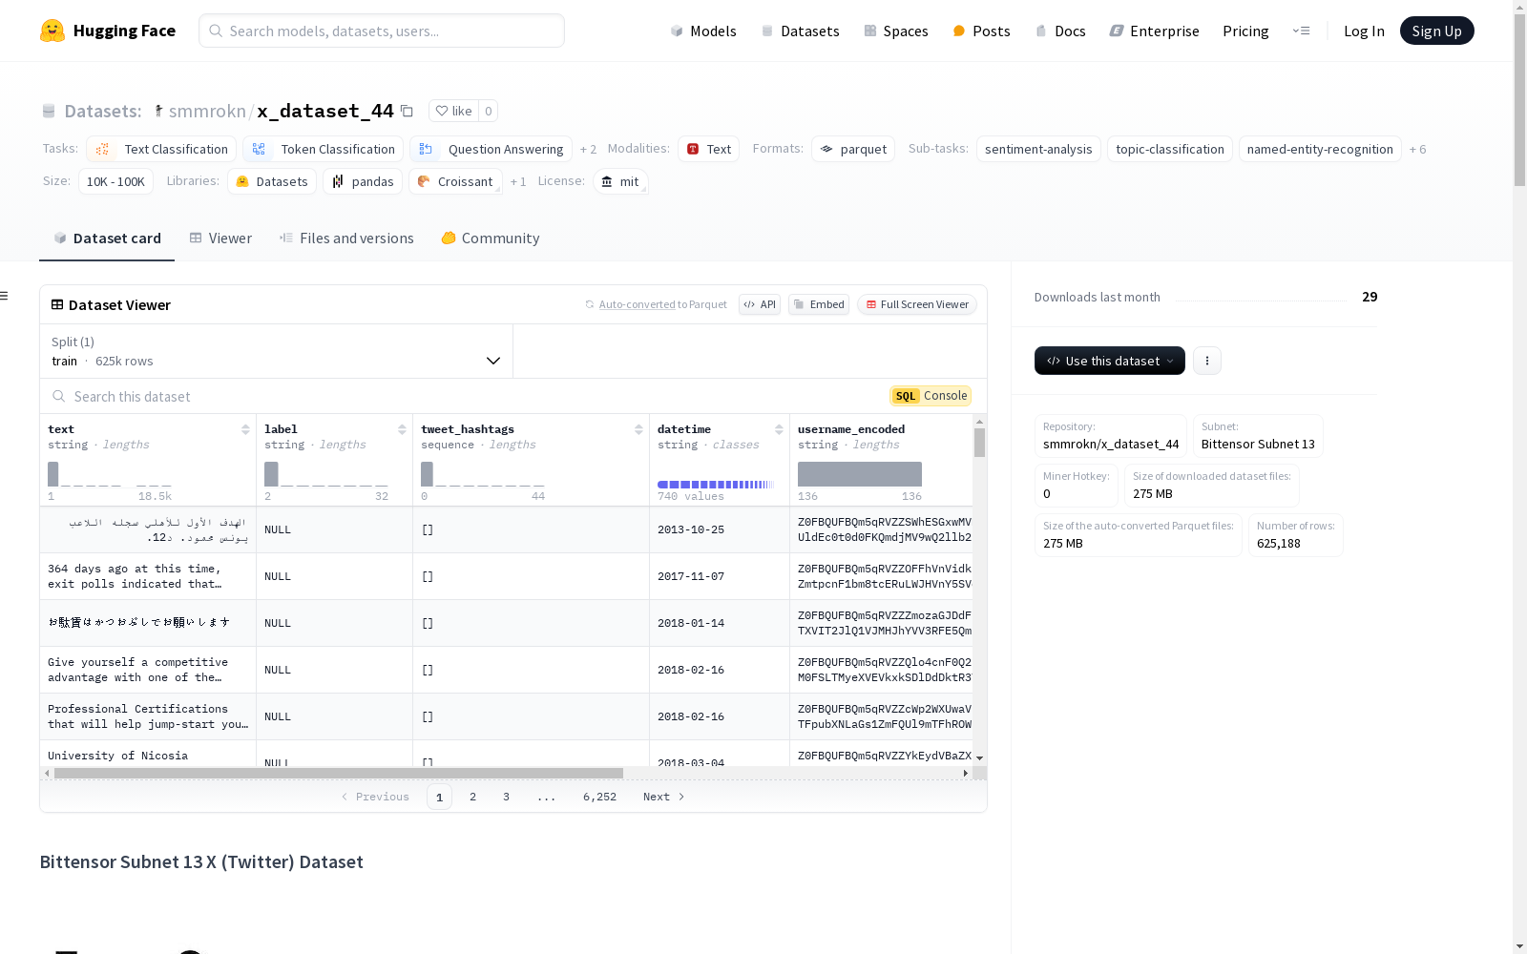Open the Spaces nav item

895,31
